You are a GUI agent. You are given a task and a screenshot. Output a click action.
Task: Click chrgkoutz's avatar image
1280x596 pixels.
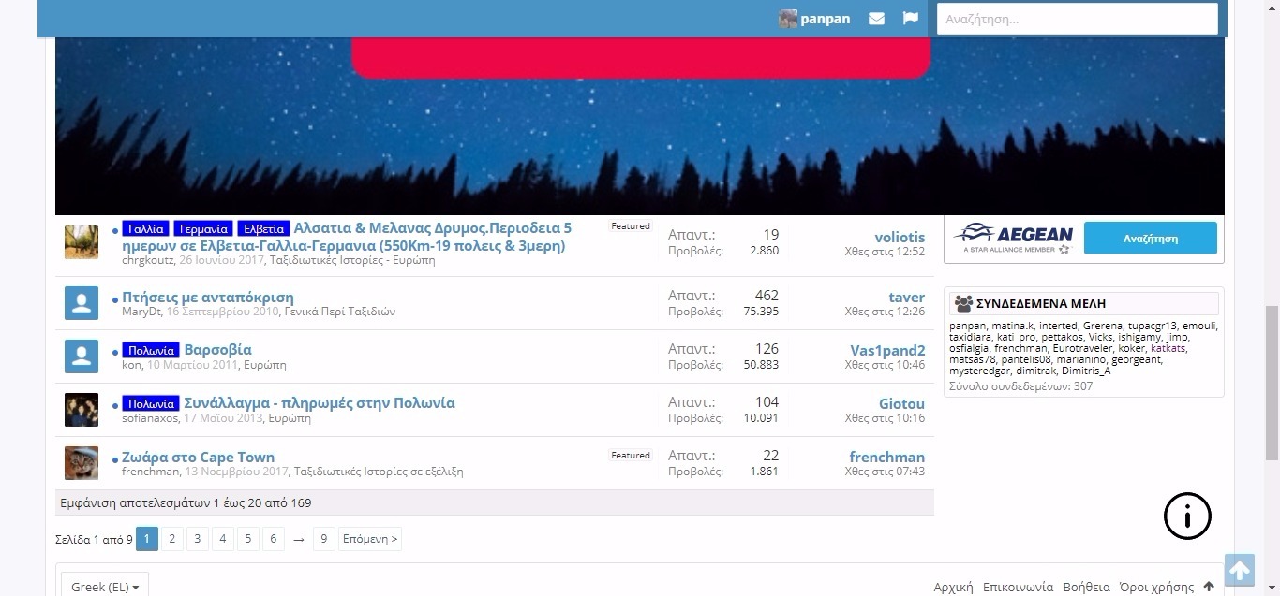coord(82,242)
